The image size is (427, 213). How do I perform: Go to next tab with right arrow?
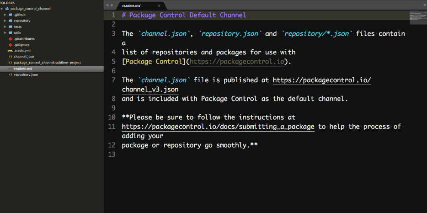(x=112, y=5)
